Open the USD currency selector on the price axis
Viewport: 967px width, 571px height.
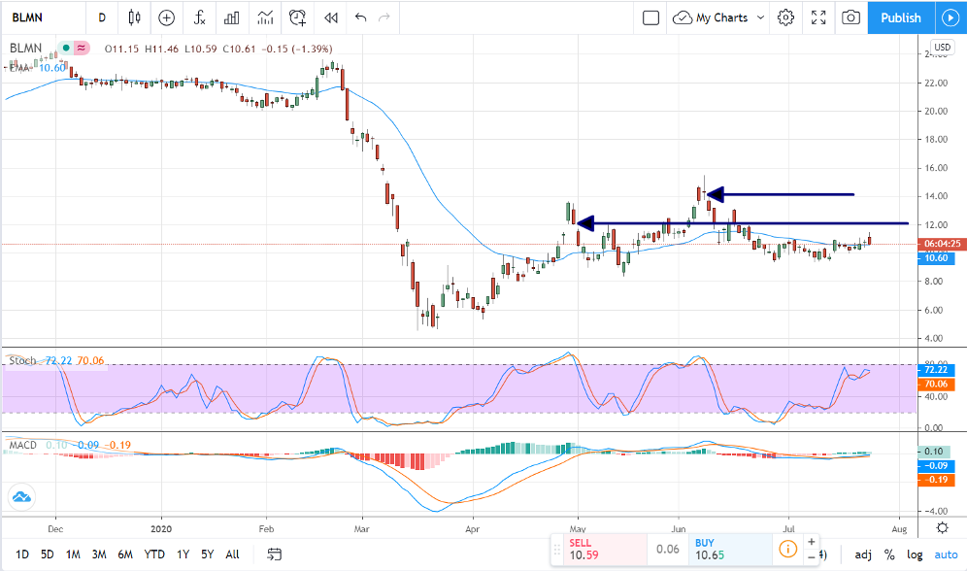[x=942, y=48]
